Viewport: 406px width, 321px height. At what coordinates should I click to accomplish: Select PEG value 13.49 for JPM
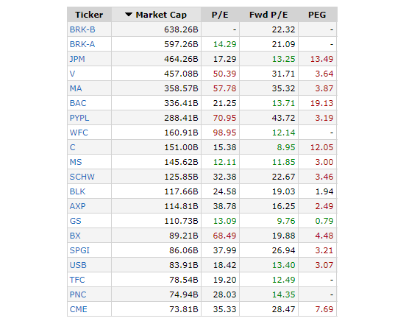(x=322, y=59)
